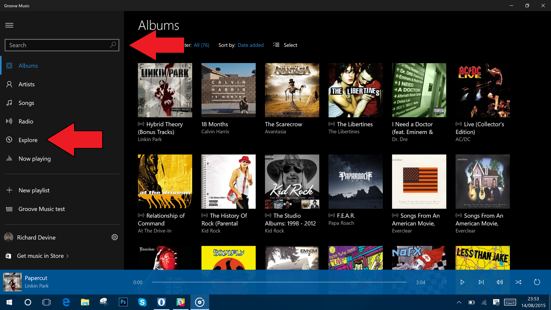Go to the Artists section

coord(26,84)
